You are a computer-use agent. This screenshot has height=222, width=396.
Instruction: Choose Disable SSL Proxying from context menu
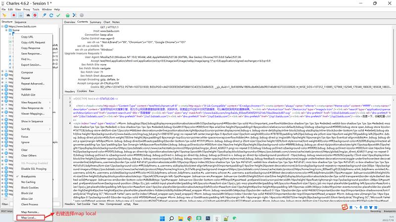(34, 168)
